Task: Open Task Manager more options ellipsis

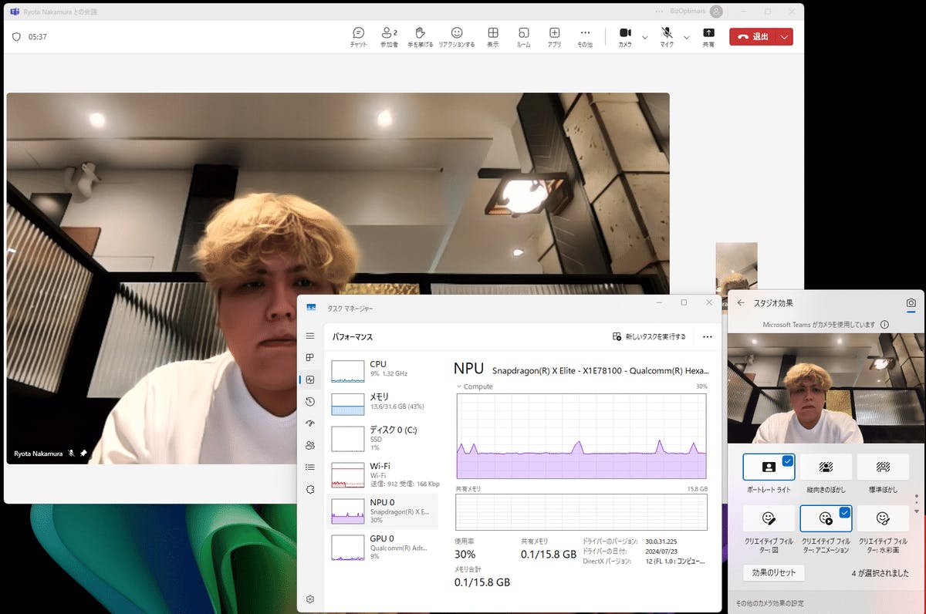Action: click(x=708, y=336)
